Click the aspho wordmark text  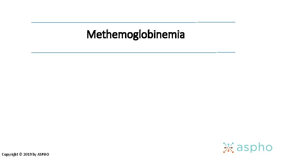(x=254, y=148)
